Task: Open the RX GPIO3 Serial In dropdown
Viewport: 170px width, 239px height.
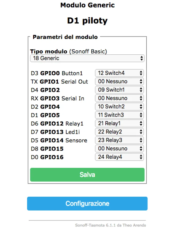Action: tap(119, 98)
